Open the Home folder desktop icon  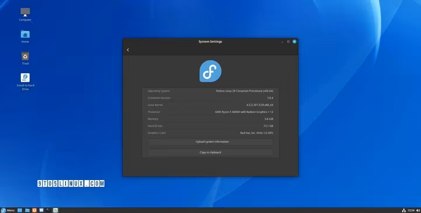tap(25, 36)
